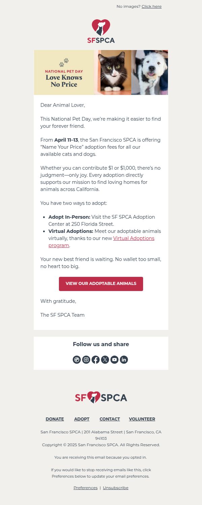This screenshot has width=202, height=505.
Task: Open the email Preferences link
Action: coord(86,488)
